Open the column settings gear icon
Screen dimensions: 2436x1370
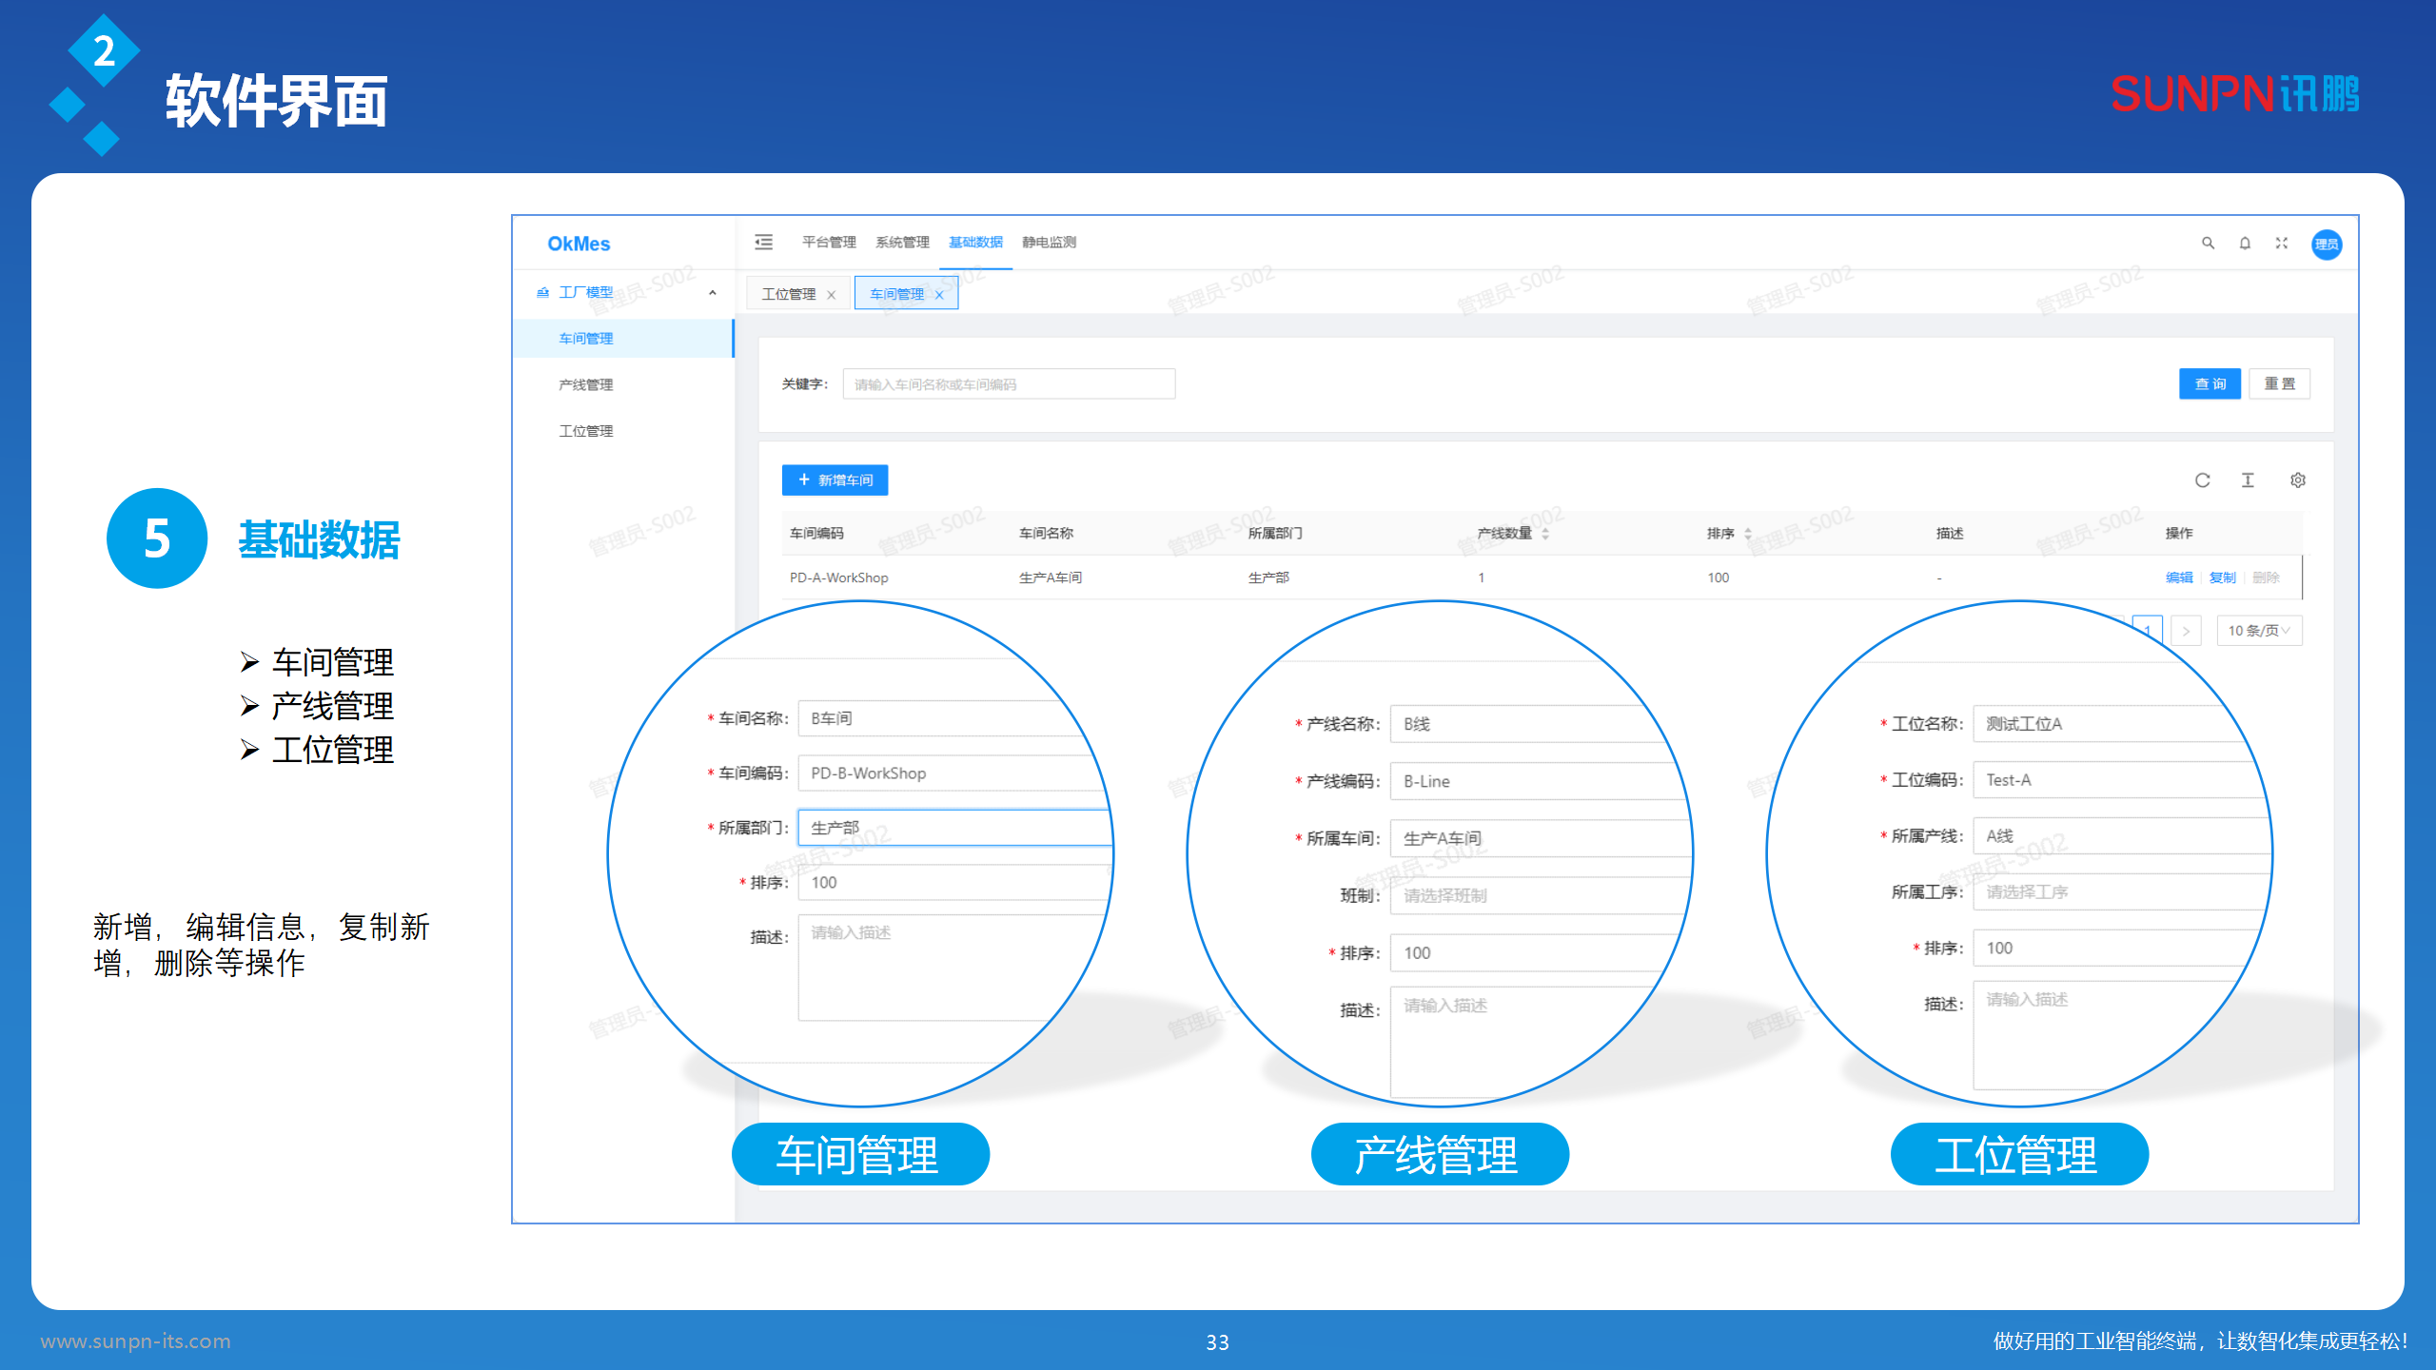[x=2297, y=480]
